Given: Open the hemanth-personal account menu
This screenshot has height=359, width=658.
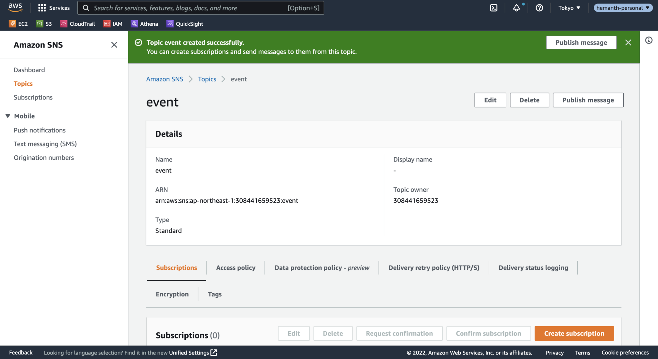Looking at the screenshot, I should point(623,8).
